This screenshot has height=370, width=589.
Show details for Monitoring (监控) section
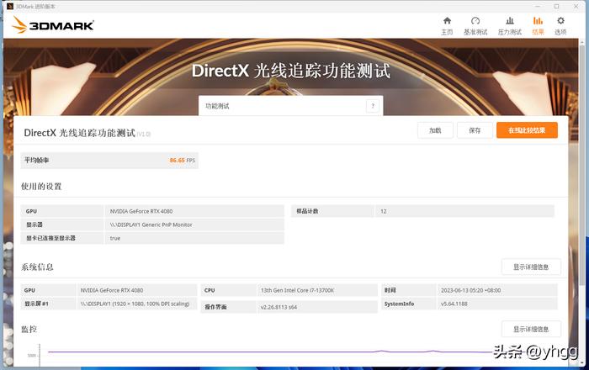click(531, 329)
